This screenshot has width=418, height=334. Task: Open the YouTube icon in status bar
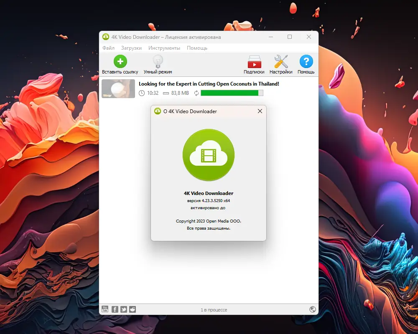click(x=105, y=309)
